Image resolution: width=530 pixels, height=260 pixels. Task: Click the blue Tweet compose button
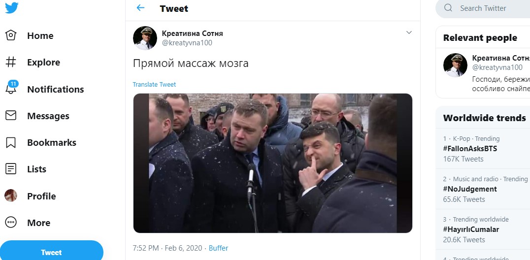click(51, 252)
